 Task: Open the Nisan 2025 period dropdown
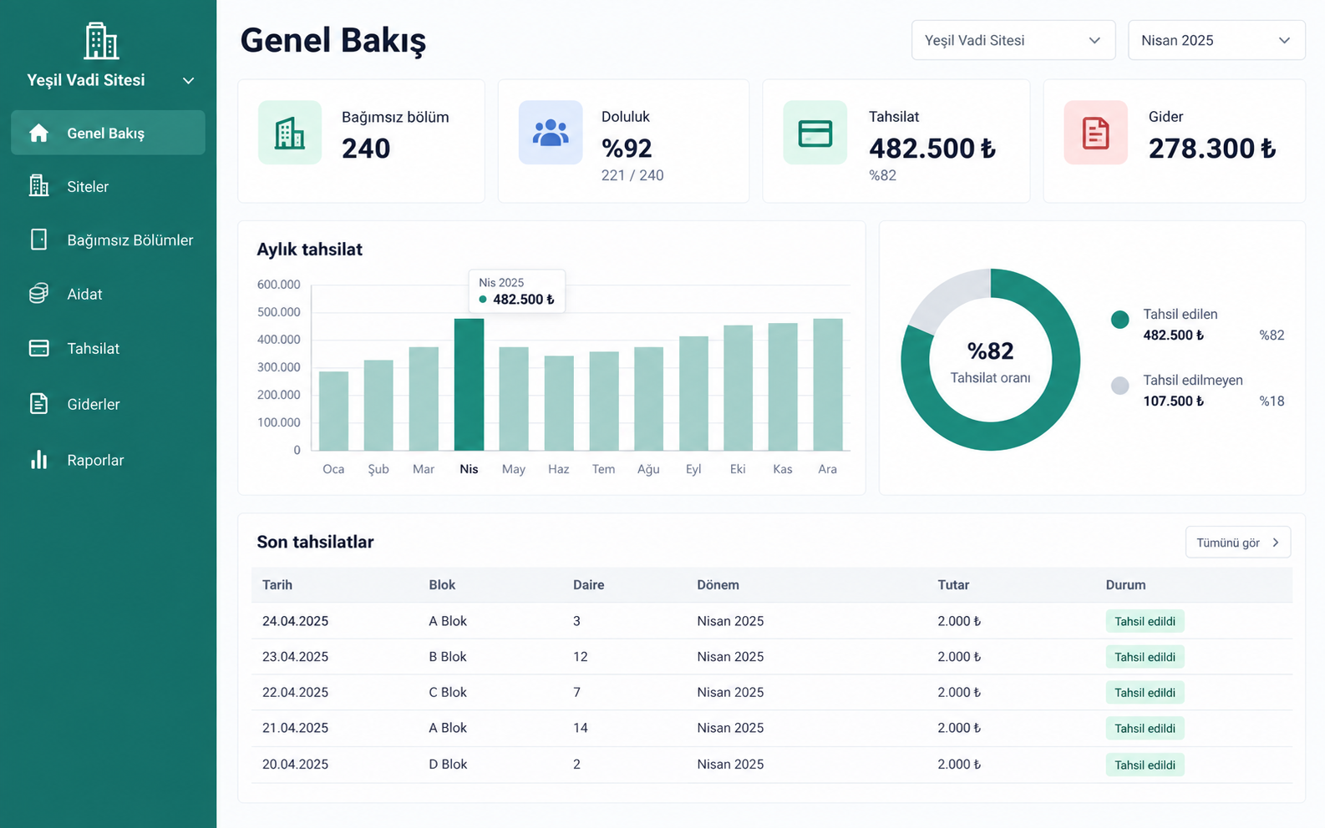pos(1216,40)
